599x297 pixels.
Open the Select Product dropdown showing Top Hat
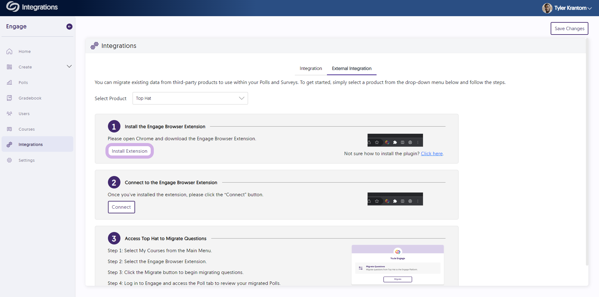click(x=190, y=98)
